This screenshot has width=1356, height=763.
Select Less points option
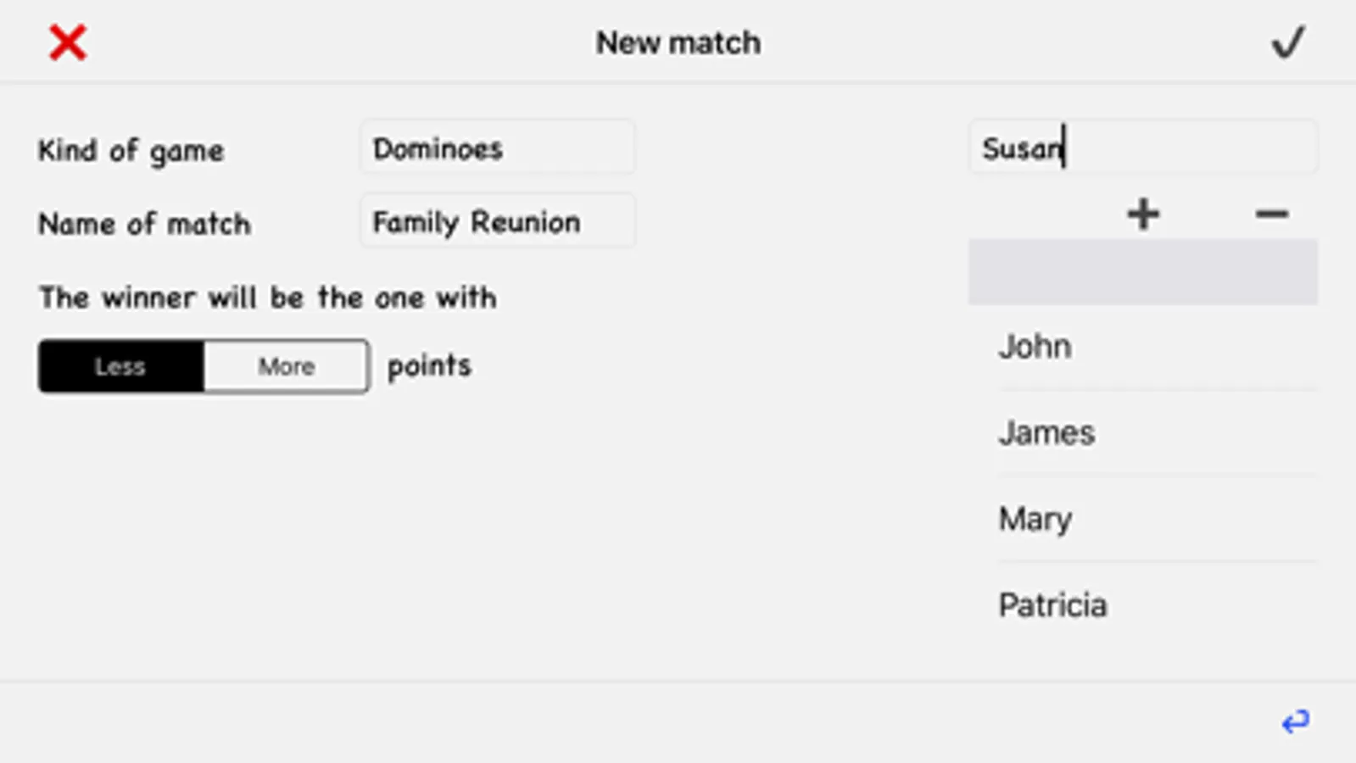click(120, 366)
